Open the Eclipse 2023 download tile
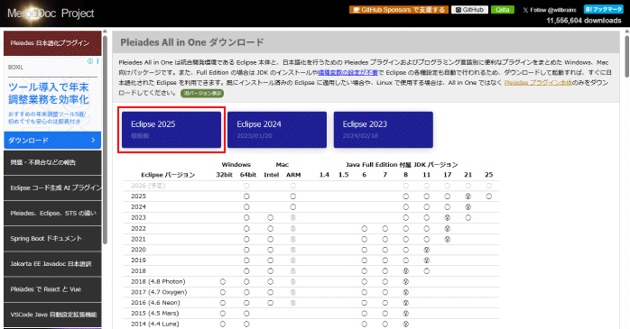630x329 pixels. click(384, 130)
